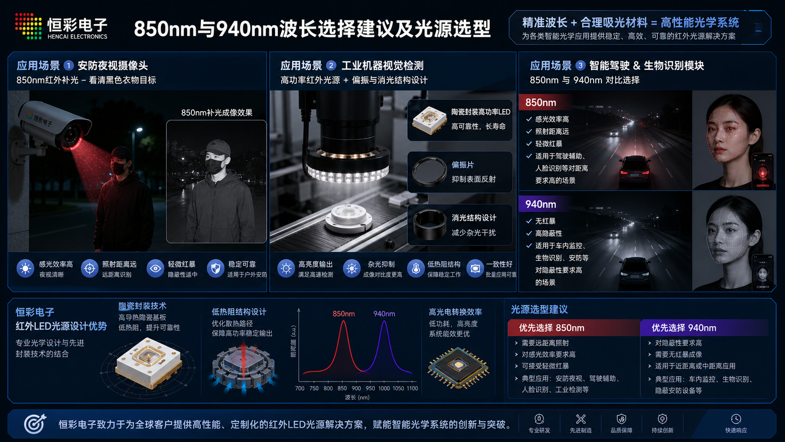The height and width of the screenshot is (442, 785).
Task: Click the 品质保障 shield icon
Action: coord(621,419)
